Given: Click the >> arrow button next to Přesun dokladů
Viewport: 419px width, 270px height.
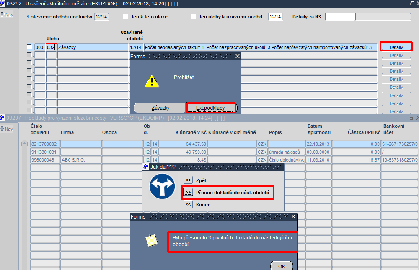Looking at the screenshot, I should [188, 192].
